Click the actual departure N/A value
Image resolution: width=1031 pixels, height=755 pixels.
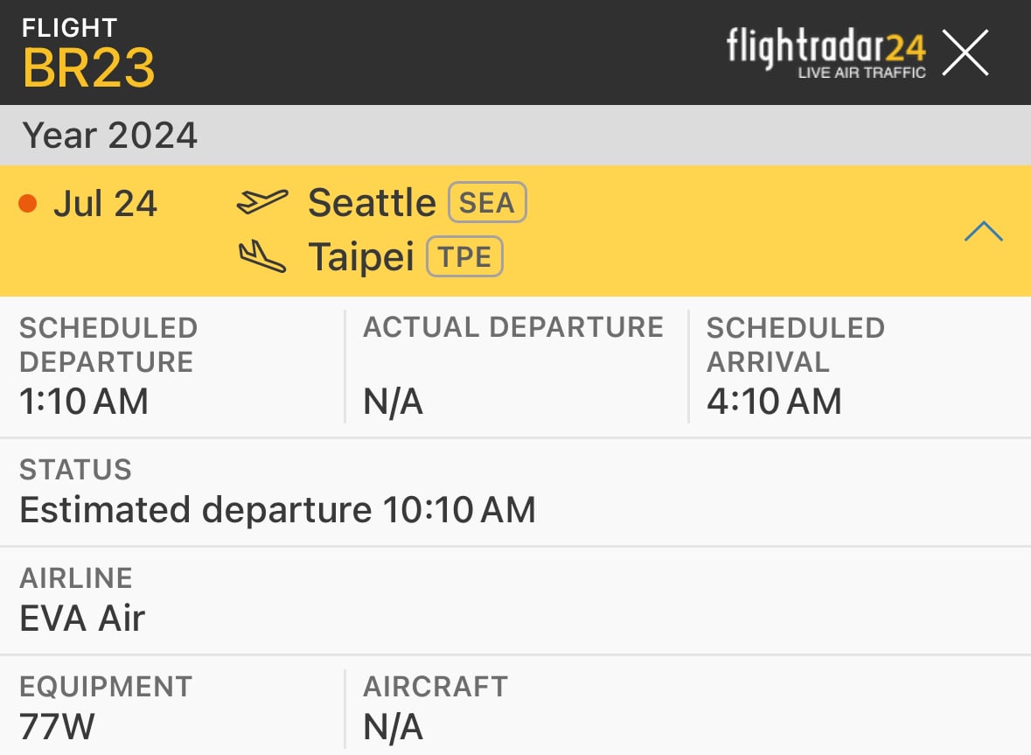[393, 402]
